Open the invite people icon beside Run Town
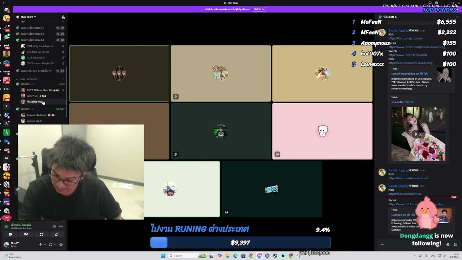Viewport: 462px width, 260px height. point(63,17)
